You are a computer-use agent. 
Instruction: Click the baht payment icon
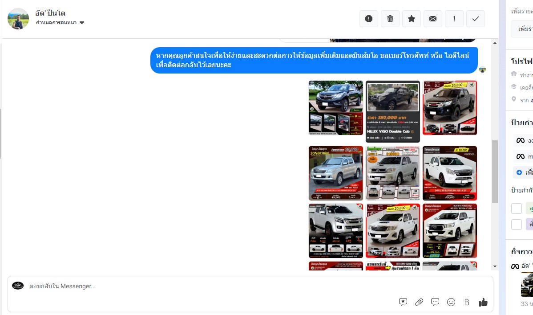(x=467, y=302)
